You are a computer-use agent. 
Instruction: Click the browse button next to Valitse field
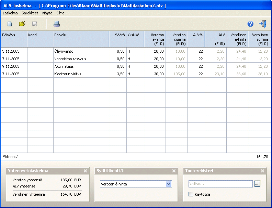[257, 184]
